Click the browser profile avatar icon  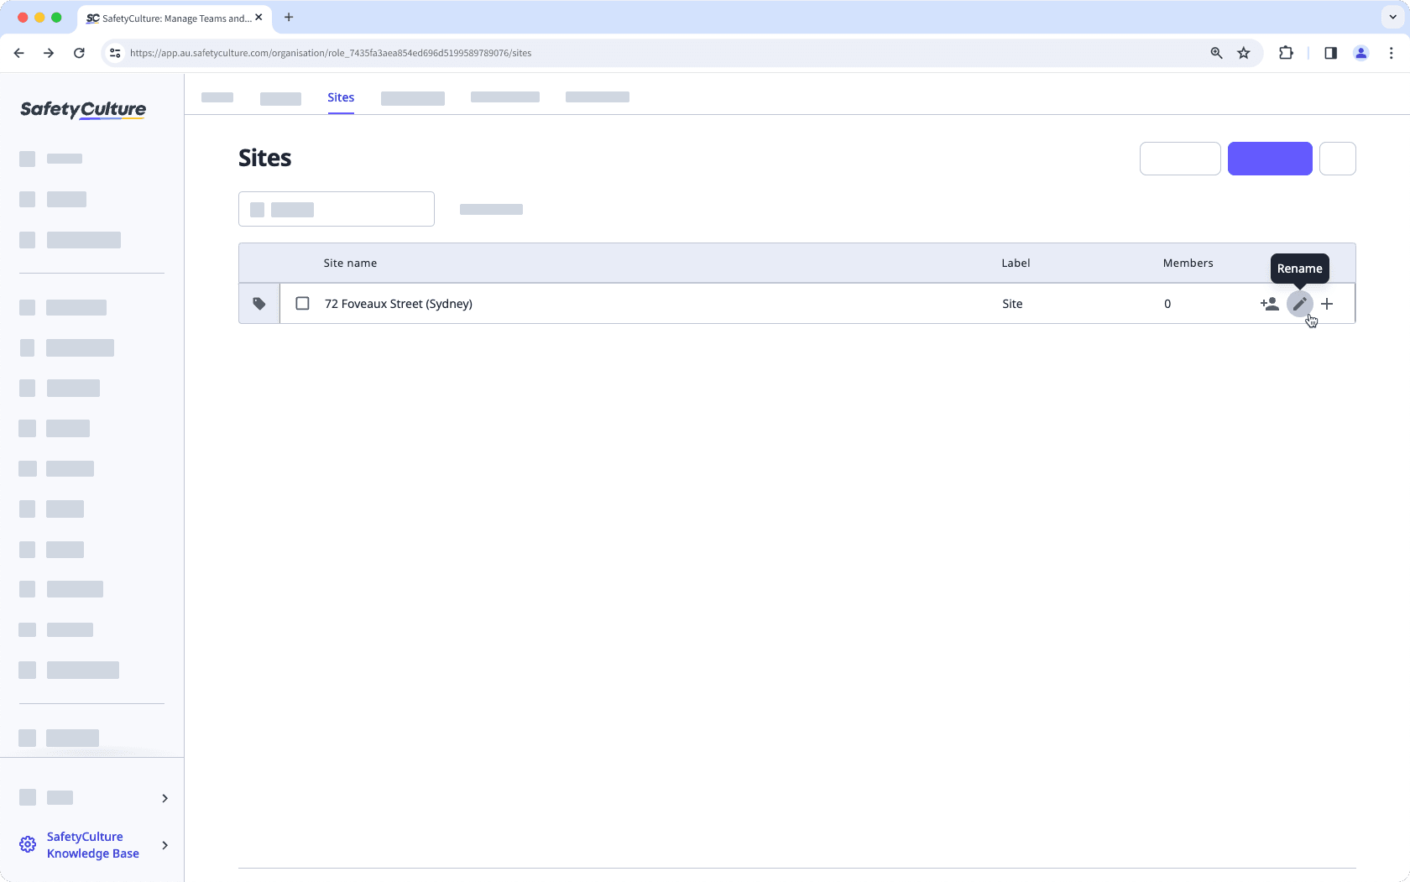[1360, 53]
